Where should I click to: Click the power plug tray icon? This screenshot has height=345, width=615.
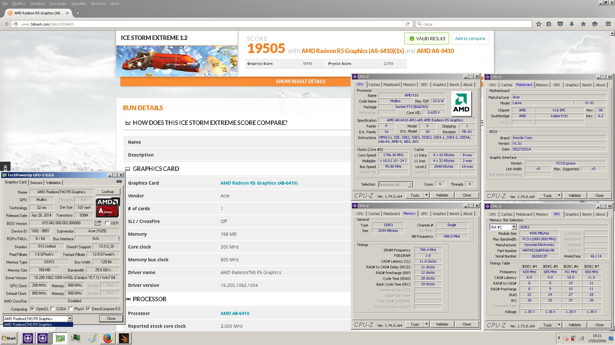click(x=573, y=338)
